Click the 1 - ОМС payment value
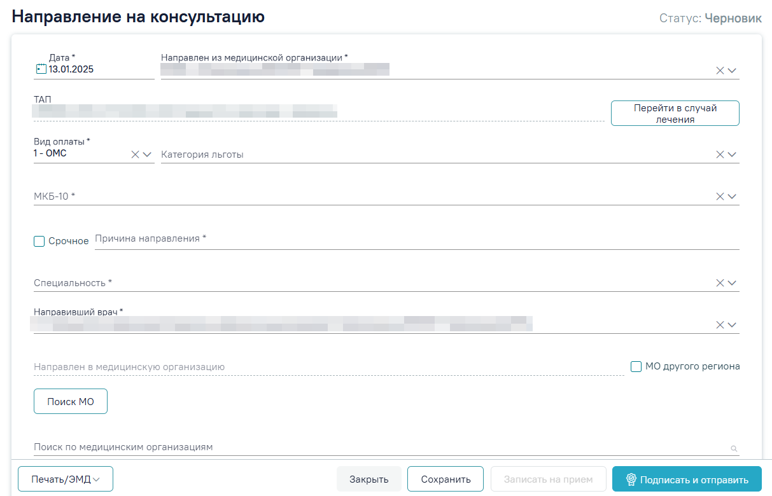The width and height of the screenshot is (772, 496). coord(50,153)
